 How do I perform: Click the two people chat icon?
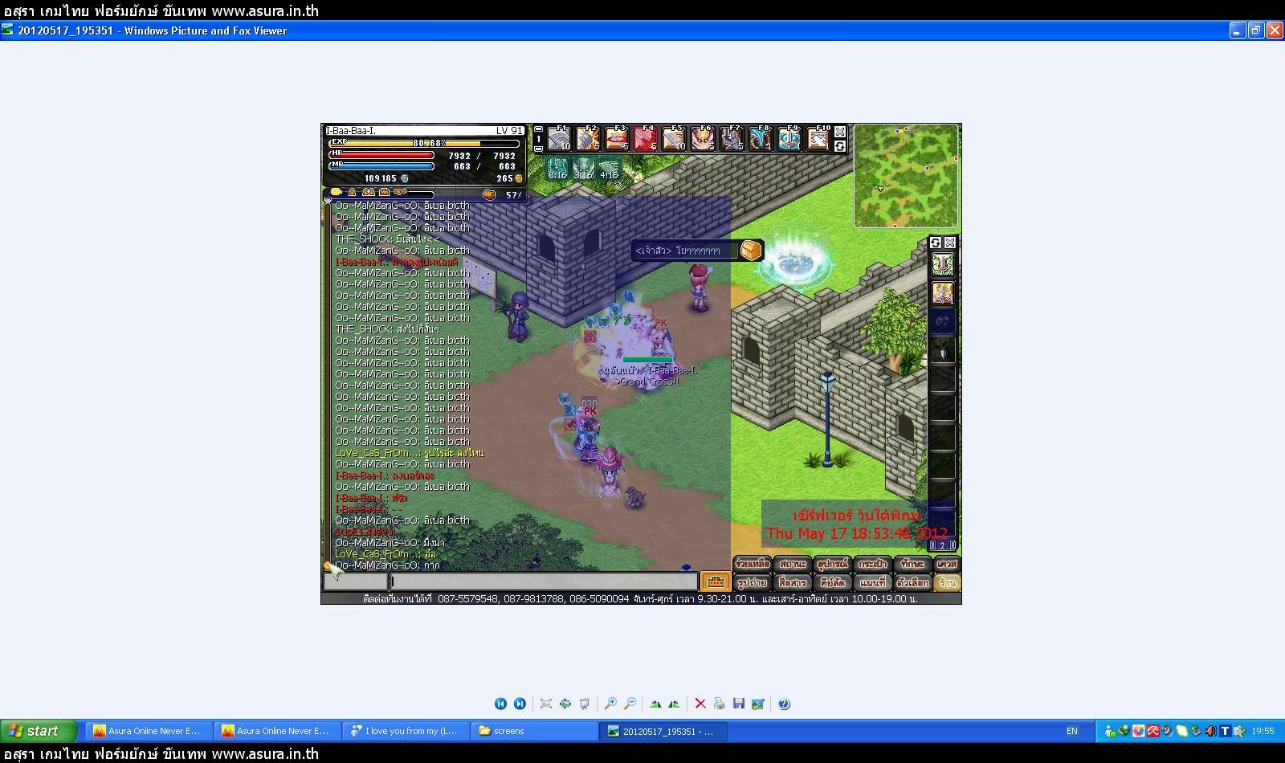[368, 193]
